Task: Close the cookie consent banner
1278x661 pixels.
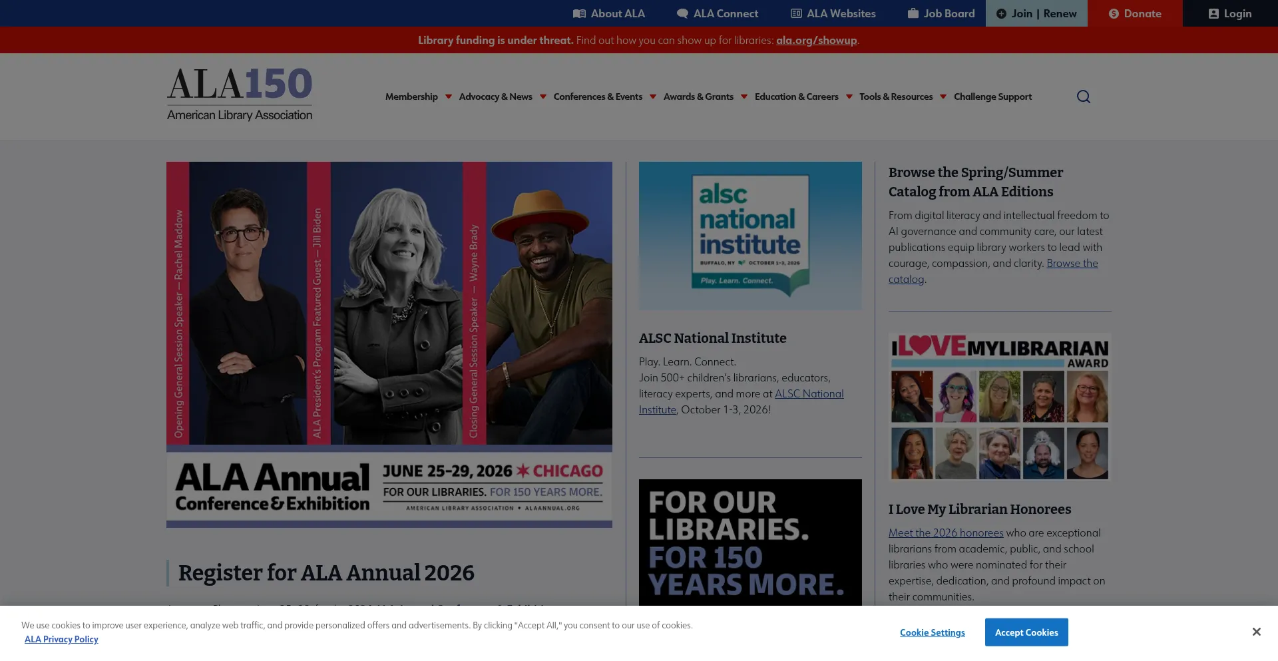Action: (x=1256, y=632)
